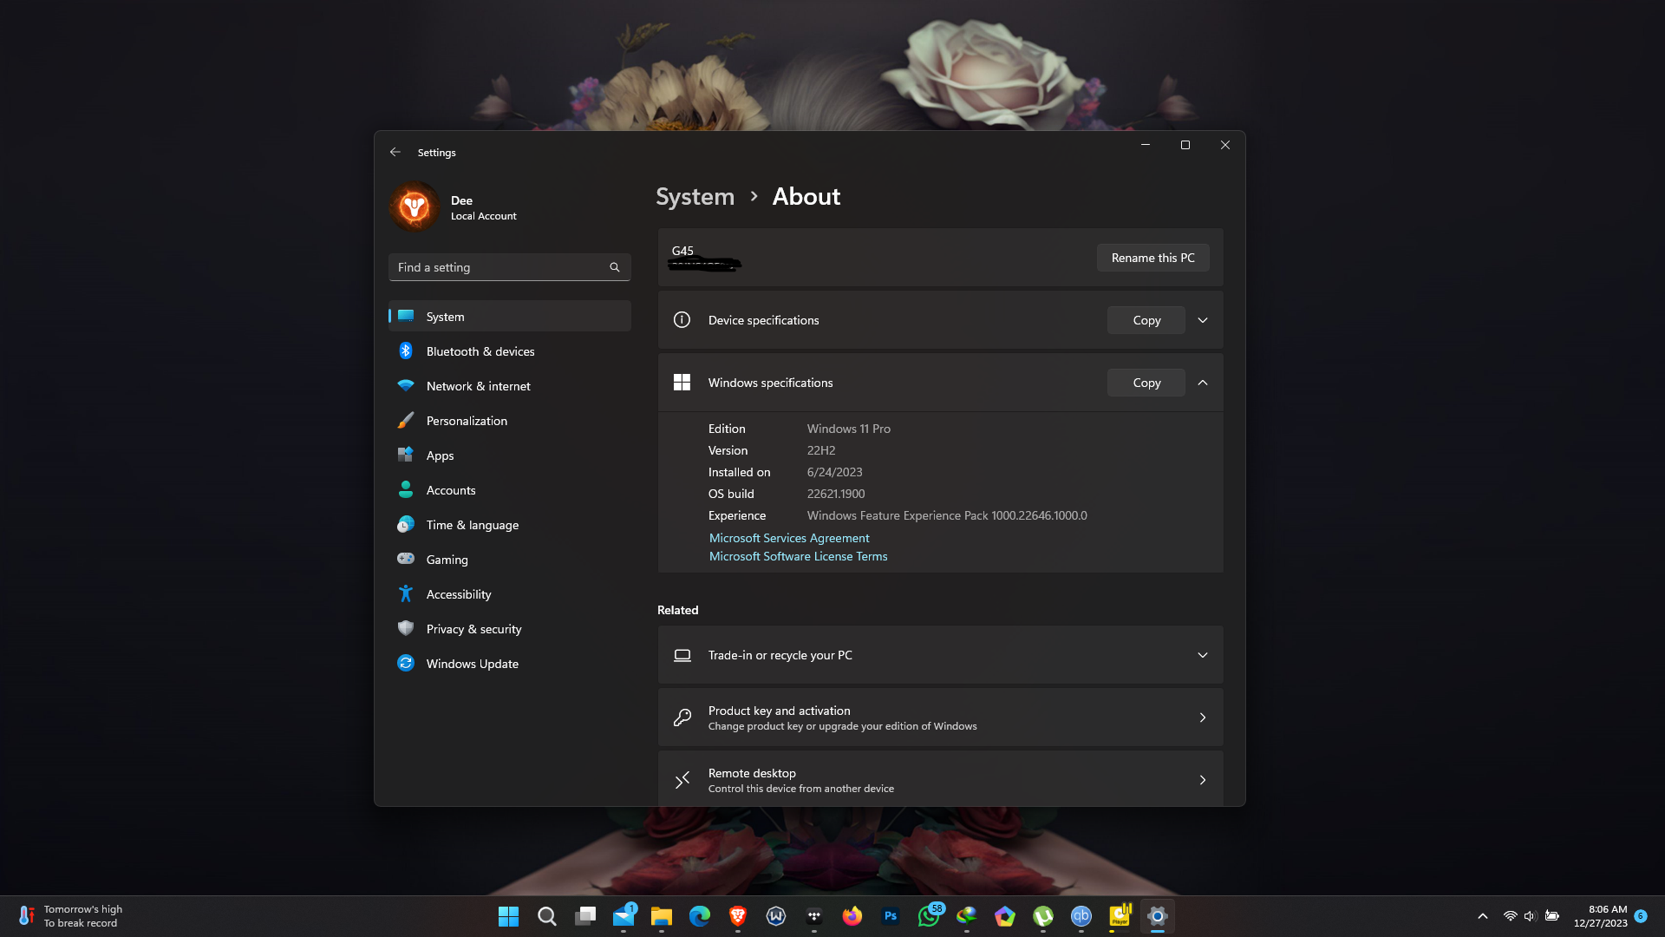
Task: Open the Windscribe icon on the taskbar
Action: [x=776, y=916]
